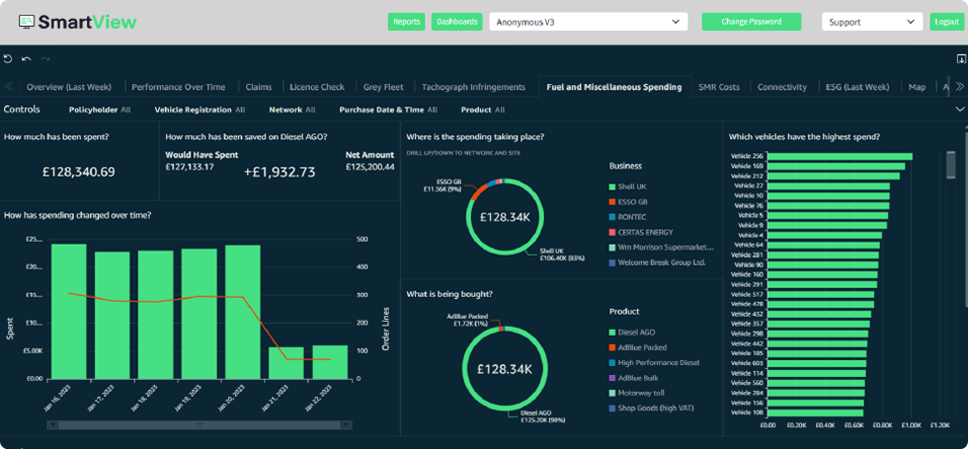The image size is (968, 450).
Task: Click the reset dashboard icon
Action: (8, 59)
